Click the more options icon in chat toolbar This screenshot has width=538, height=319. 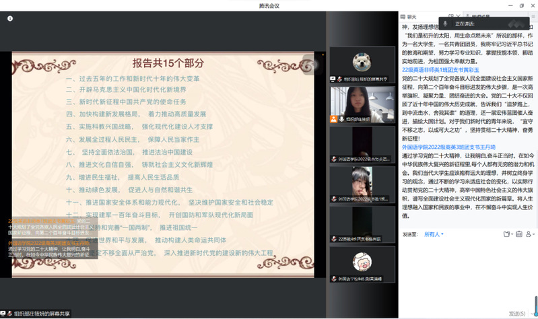click(529, 234)
